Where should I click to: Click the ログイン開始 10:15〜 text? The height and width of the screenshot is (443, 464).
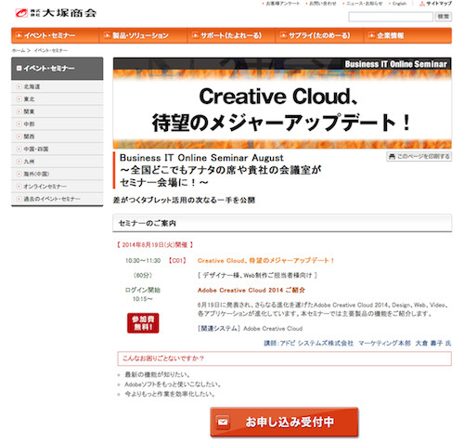143,294
